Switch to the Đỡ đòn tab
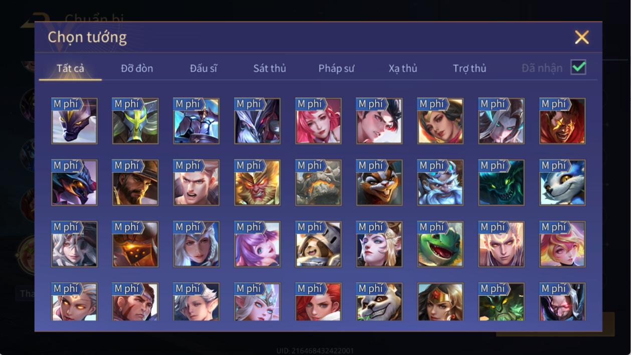The image size is (631, 355). coord(137,68)
